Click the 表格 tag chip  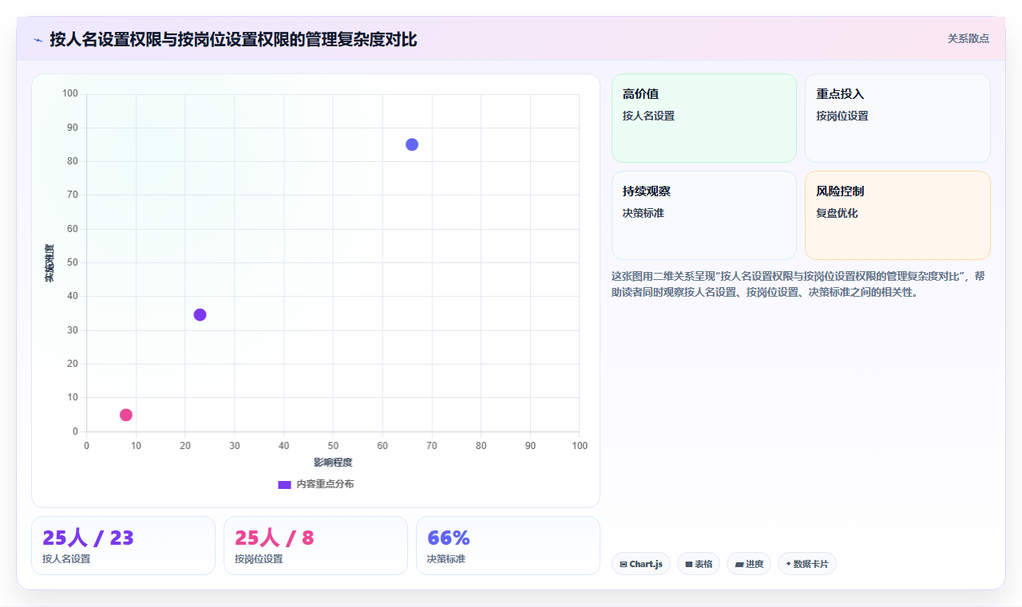(699, 564)
